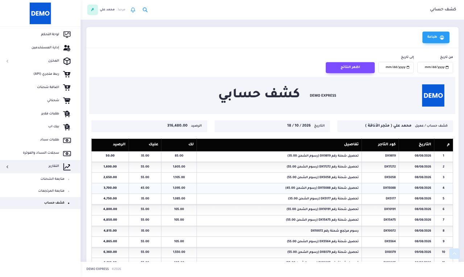
Task: Select the warehouse box icon
Action: (67, 61)
